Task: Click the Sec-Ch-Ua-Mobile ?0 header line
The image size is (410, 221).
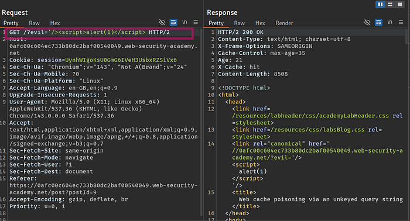Action: pos(44,74)
